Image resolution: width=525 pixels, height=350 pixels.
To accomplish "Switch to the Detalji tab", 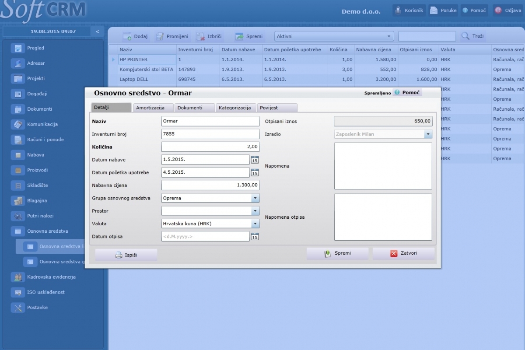I will pos(111,108).
